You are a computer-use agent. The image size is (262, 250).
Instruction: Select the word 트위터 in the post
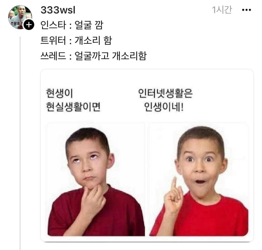(x=53, y=40)
